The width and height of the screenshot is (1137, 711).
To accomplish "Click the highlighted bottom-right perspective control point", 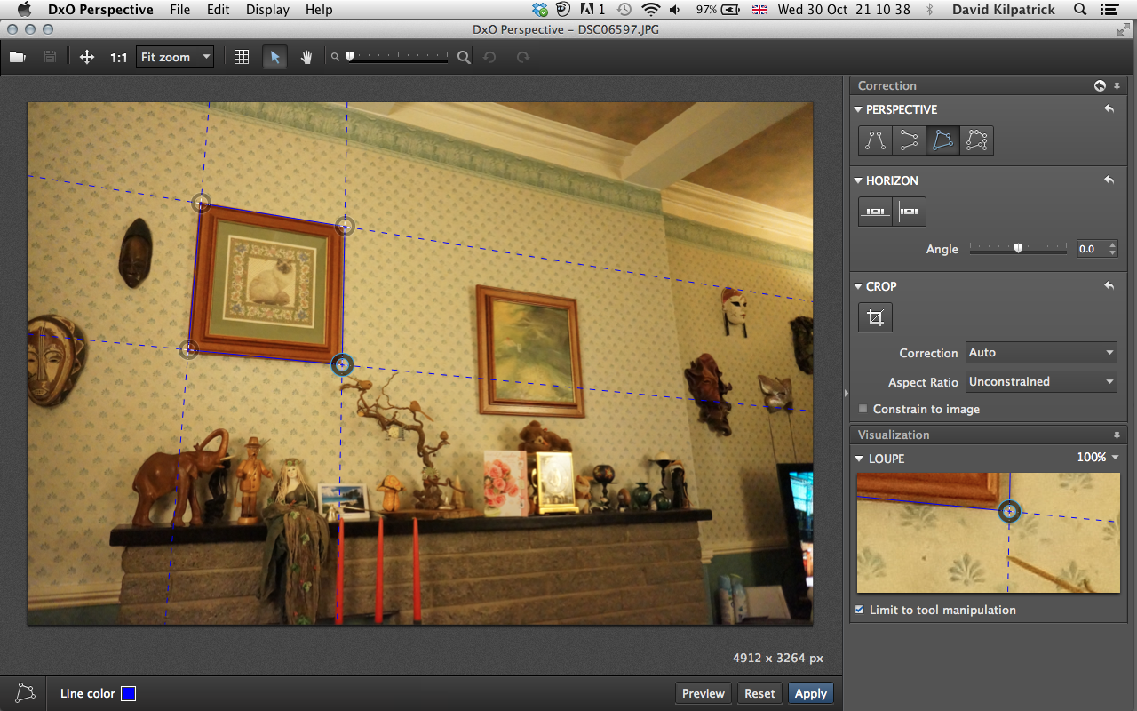I will (342, 363).
